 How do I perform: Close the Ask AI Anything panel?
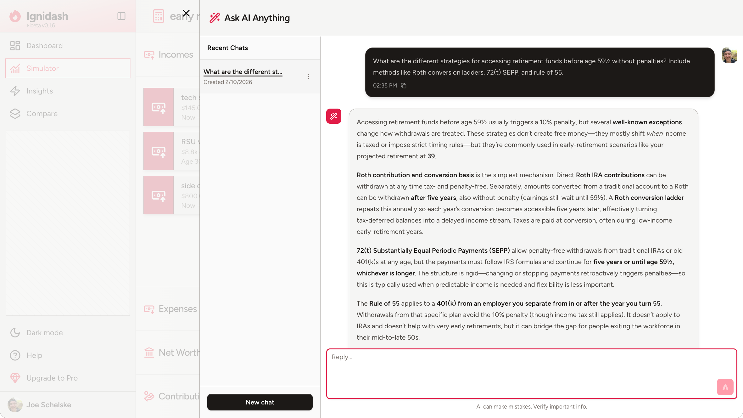pos(186,13)
